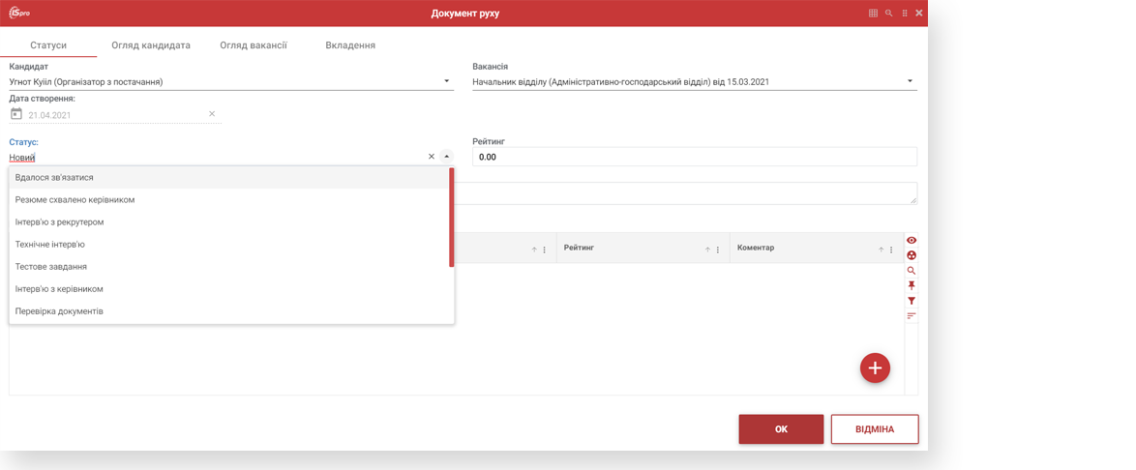
Task: Pick status Інтерв'ю з керівником
Action: click(229, 289)
